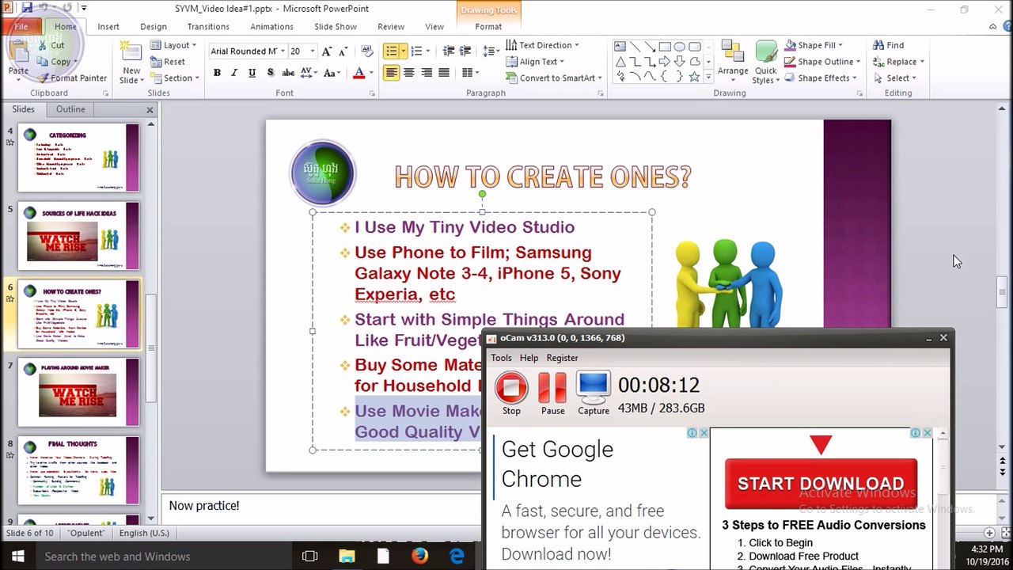
Task: Set paragraph alignment to Align Left
Action: (x=392, y=73)
